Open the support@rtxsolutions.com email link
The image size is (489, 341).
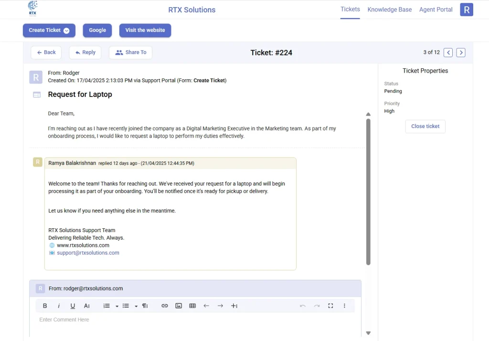(x=88, y=253)
